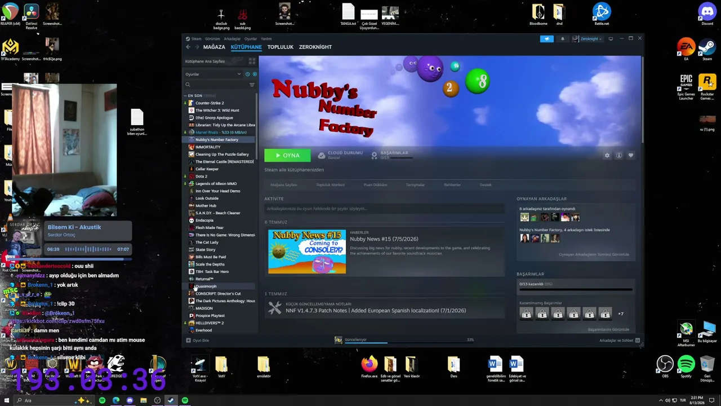Switch to the MAĞAZA tab
Viewport: 721px width, 406px height.
click(x=214, y=47)
